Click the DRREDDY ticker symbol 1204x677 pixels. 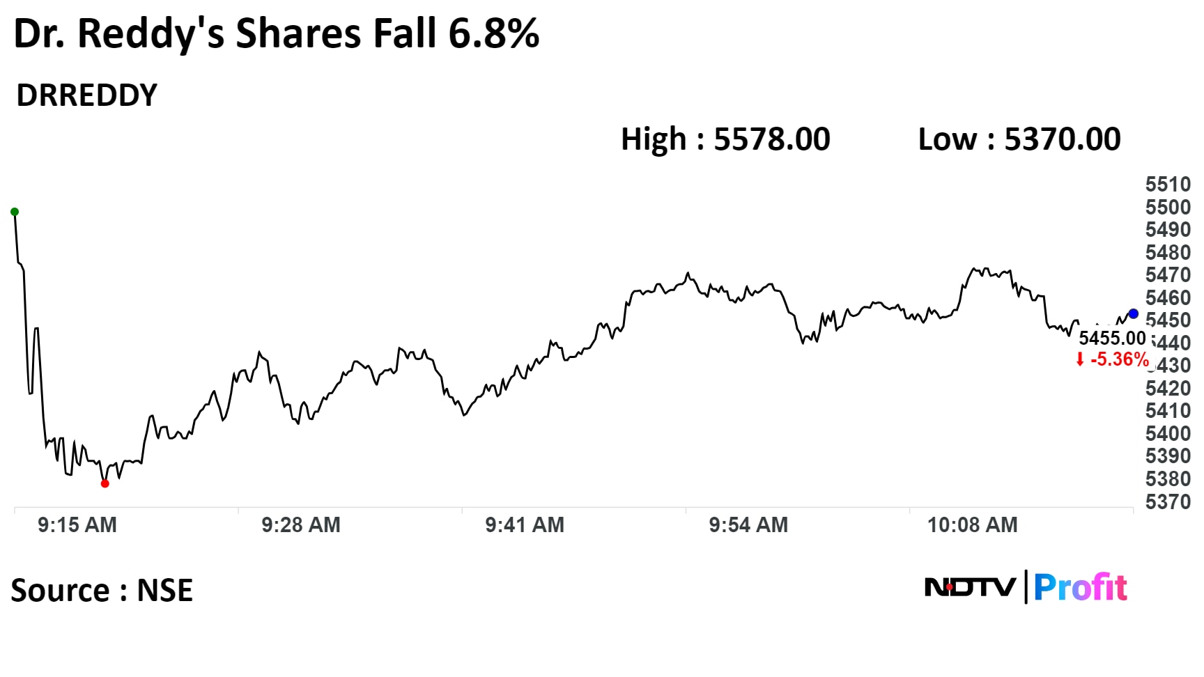[x=87, y=95]
